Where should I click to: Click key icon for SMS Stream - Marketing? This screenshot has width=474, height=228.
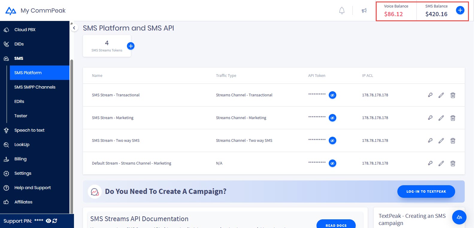click(430, 118)
